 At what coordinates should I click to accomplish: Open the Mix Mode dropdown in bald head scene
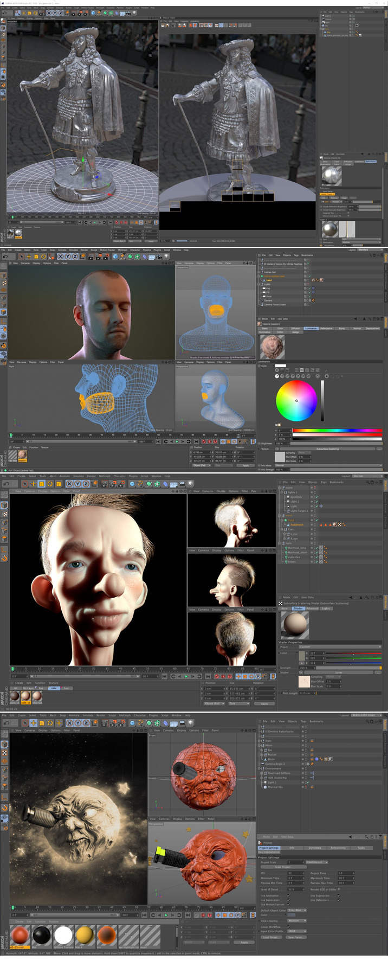(x=329, y=465)
